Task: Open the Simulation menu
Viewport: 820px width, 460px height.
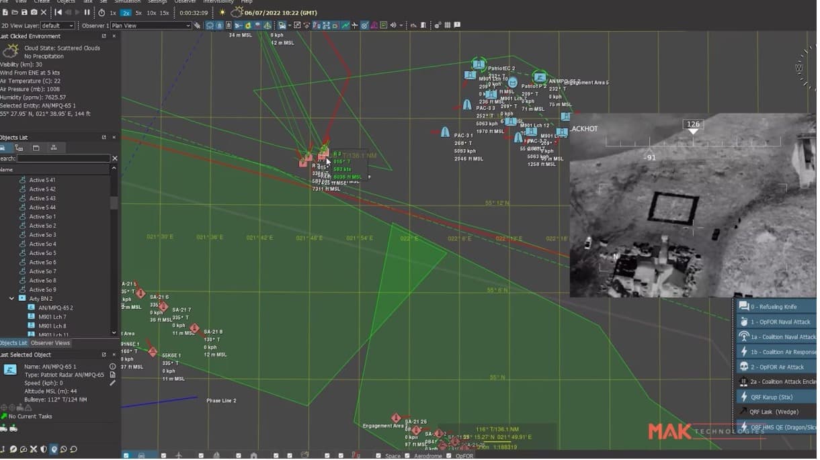Action: 127,2
